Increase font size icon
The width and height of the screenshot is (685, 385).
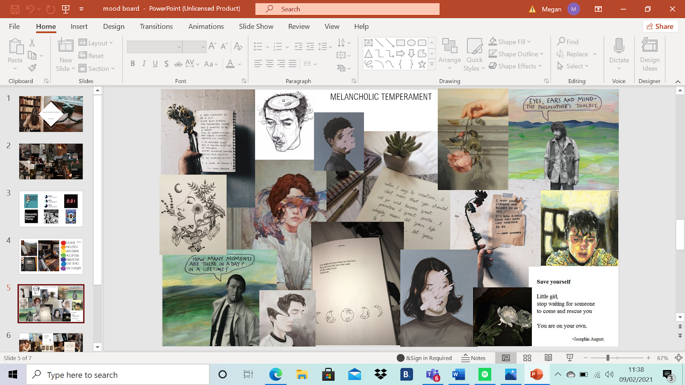212,46
